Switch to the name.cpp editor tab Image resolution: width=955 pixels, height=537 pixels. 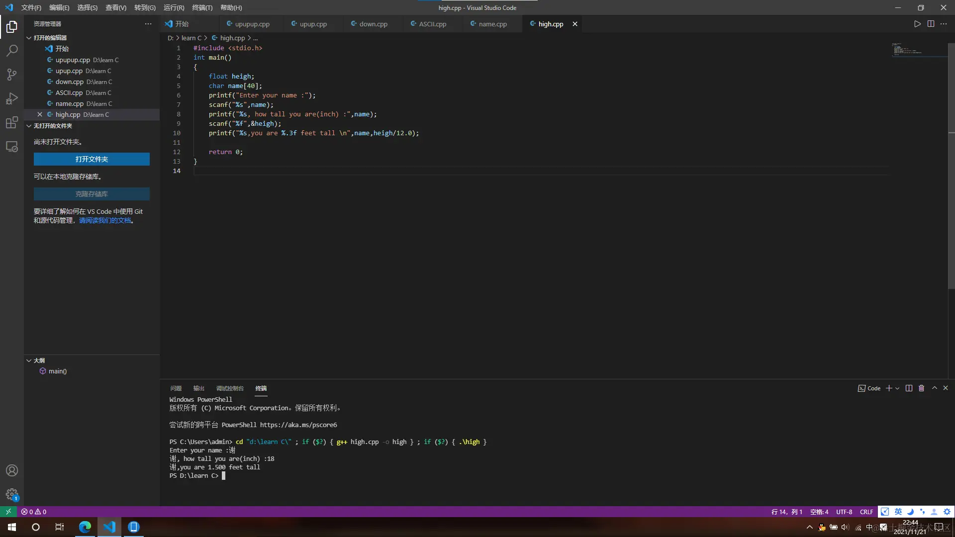tap(492, 24)
